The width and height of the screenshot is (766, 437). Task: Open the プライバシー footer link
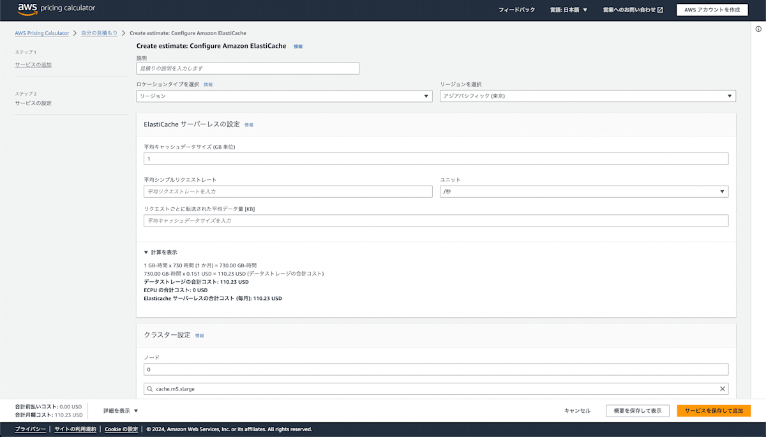click(31, 429)
